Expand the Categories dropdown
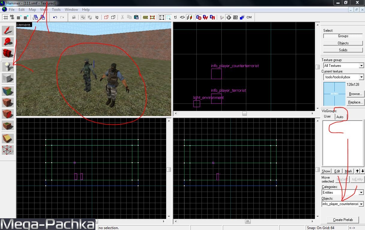Viewport: 365px width, 230px height. [361, 193]
